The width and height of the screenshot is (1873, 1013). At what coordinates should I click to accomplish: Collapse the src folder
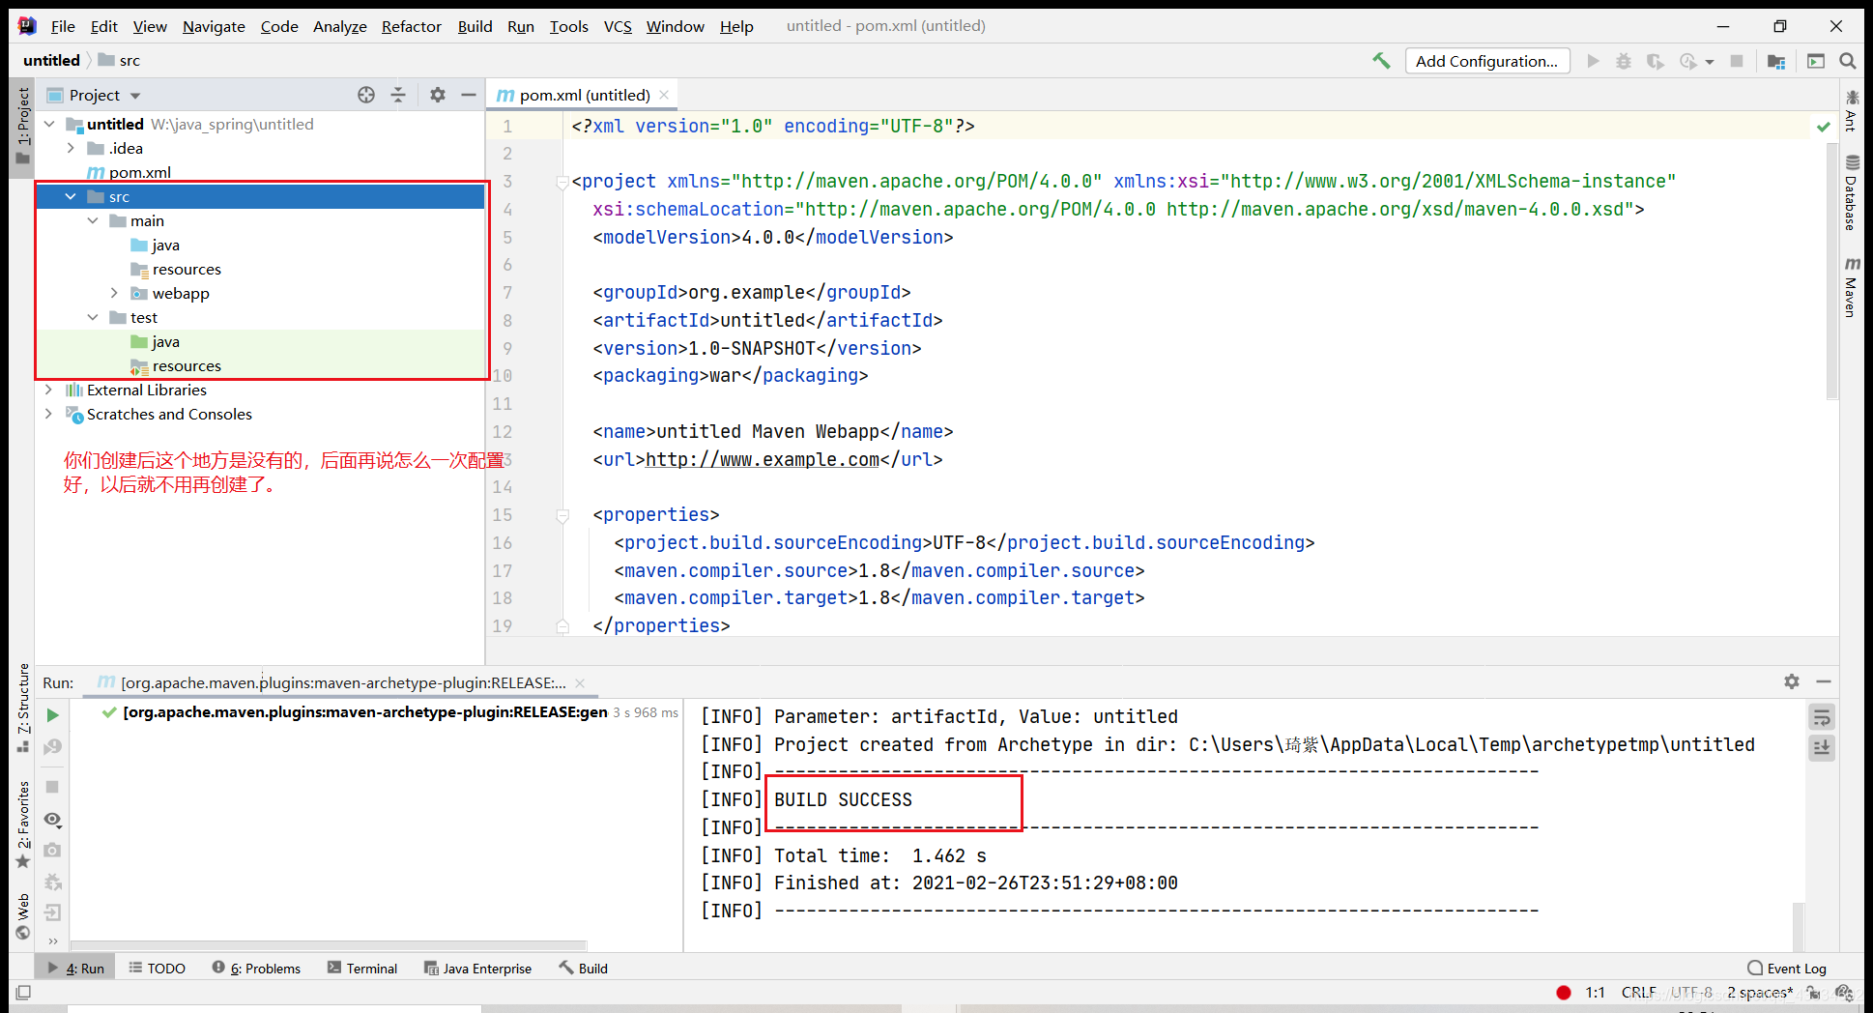71,196
